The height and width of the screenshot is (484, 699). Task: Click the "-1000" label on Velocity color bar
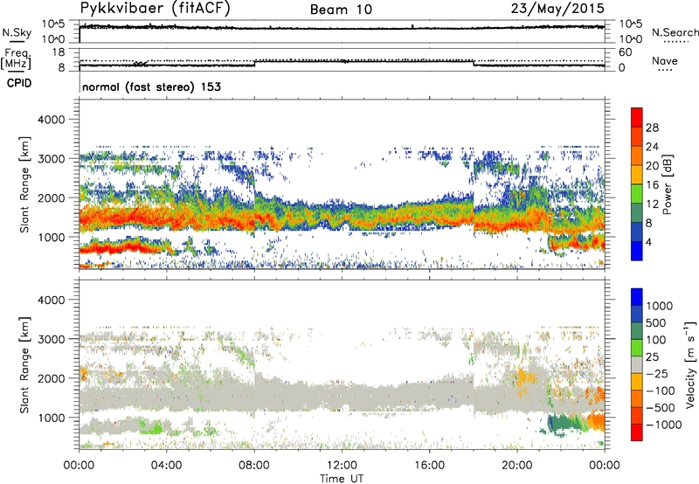(663, 425)
